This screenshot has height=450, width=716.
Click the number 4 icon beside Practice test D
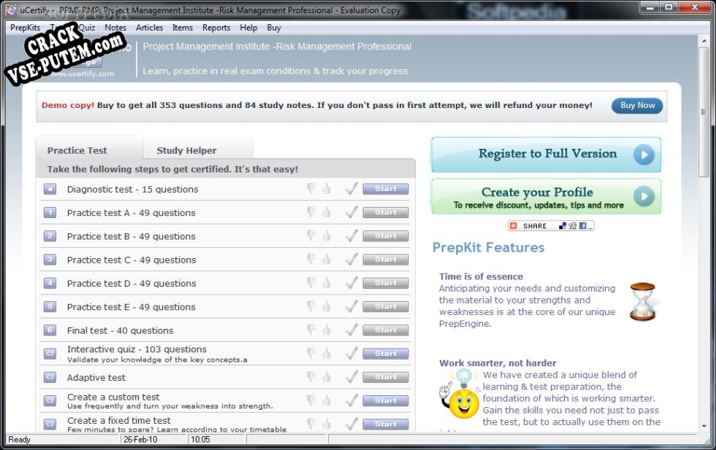pyautogui.click(x=50, y=283)
